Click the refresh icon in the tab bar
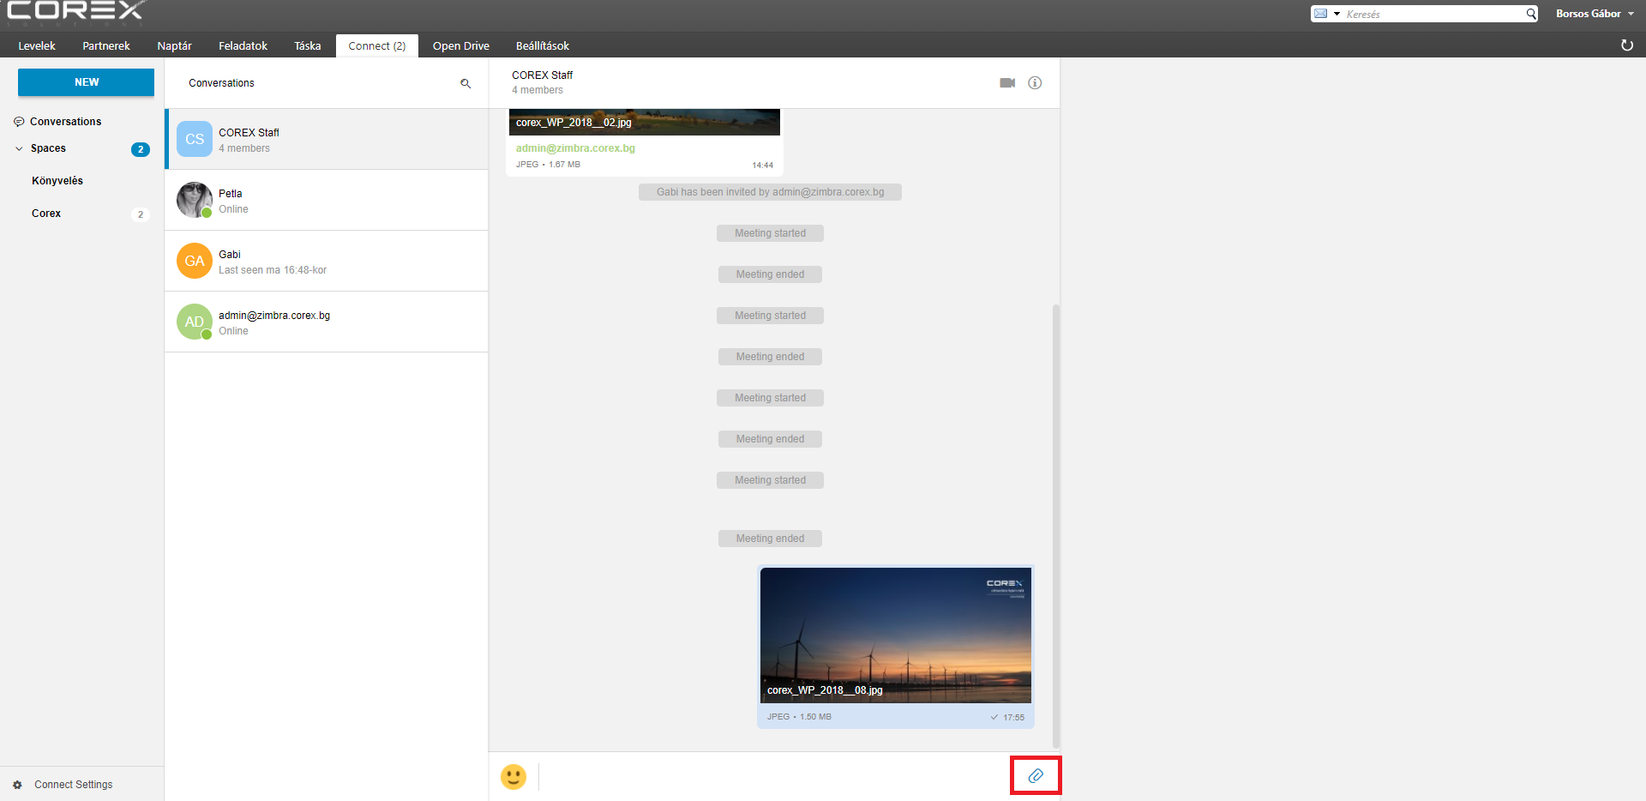The width and height of the screenshot is (1646, 801). click(1626, 45)
